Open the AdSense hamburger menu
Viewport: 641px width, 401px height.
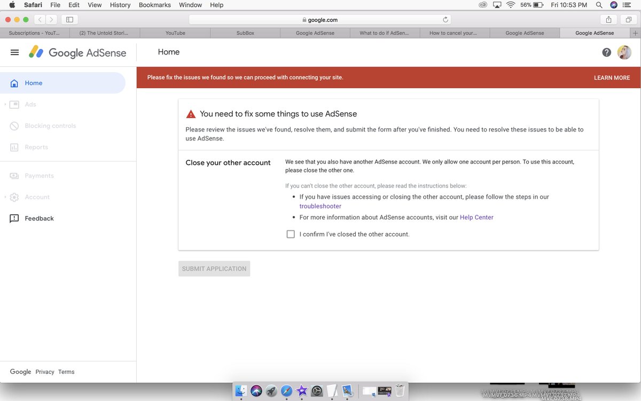tap(14, 52)
